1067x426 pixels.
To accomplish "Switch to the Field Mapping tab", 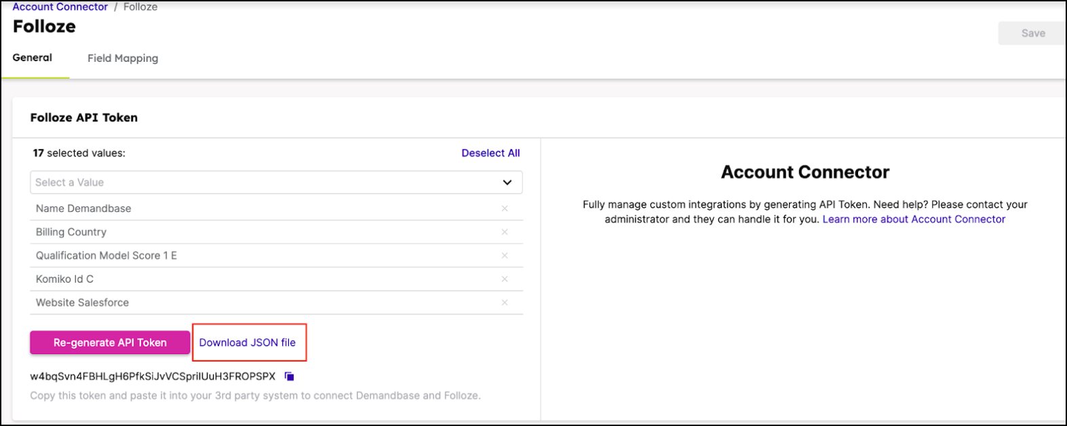I will tap(123, 58).
